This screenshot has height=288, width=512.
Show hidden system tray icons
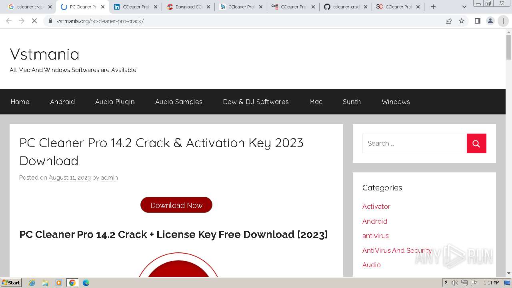tap(446, 283)
